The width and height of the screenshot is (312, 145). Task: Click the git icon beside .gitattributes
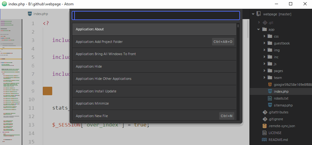(x=265, y=112)
